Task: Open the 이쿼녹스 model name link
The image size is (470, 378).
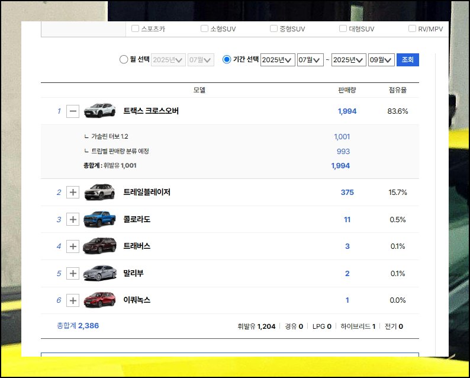Action: pyautogui.click(x=137, y=300)
